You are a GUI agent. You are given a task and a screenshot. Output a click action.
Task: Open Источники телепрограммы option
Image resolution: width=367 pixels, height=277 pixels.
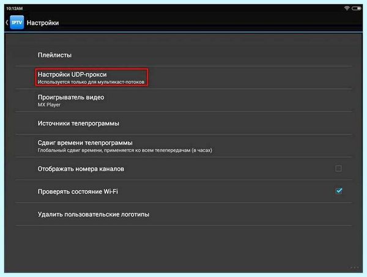(183, 123)
